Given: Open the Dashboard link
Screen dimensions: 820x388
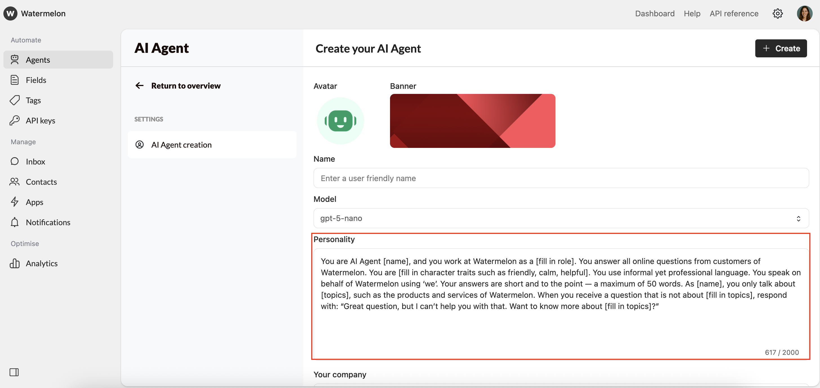Looking at the screenshot, I should pyautogui.click(x=655, y=13).
